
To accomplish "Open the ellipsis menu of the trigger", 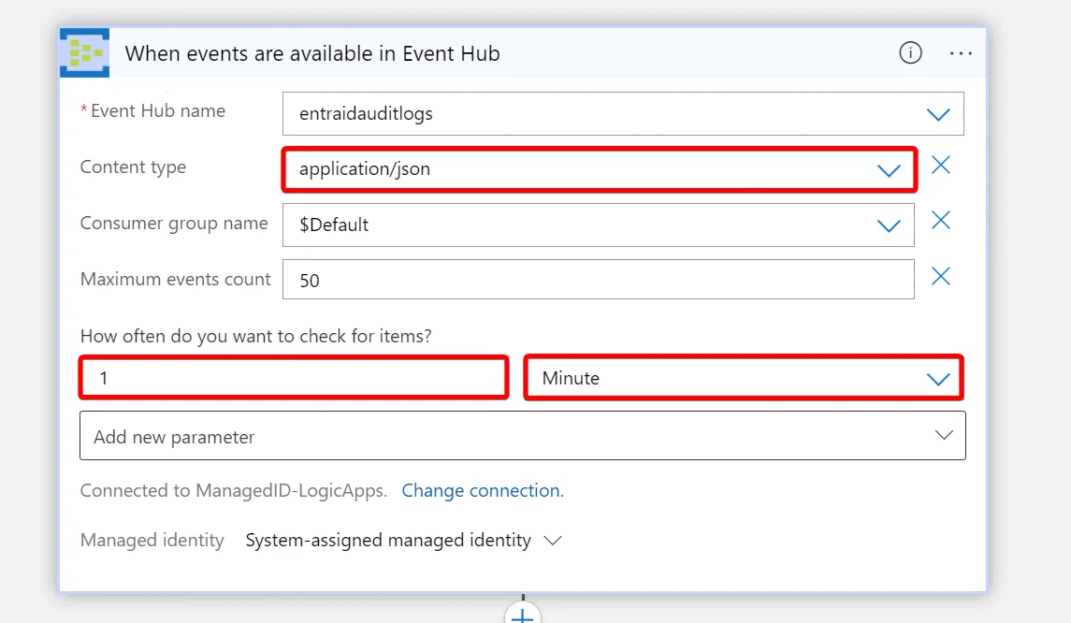I will click(x=961, y=53).
